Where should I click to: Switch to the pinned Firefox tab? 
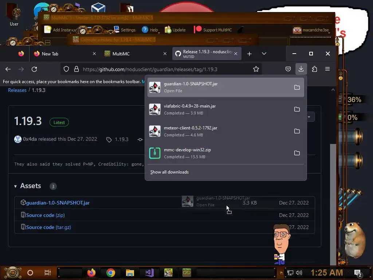(21, 54)
